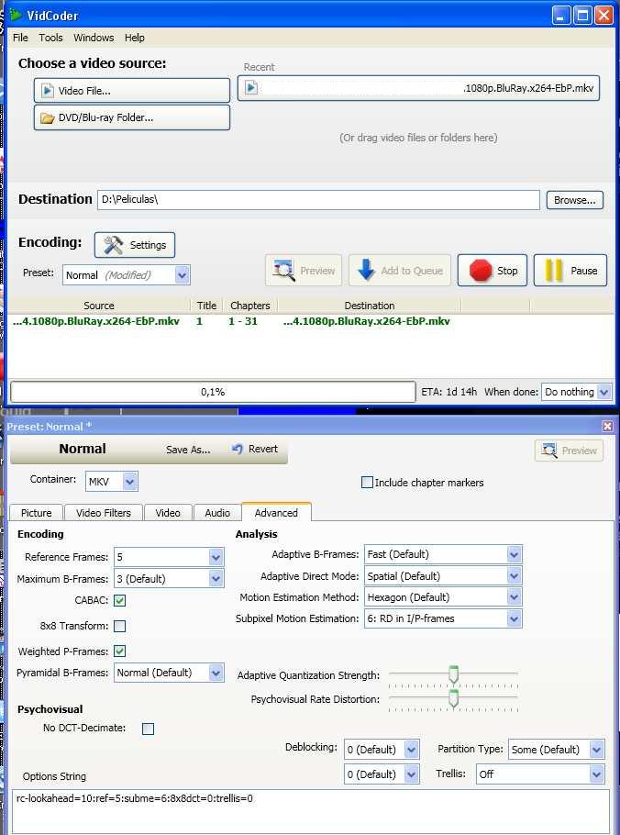Click Browse... next to Destination
Viewport: 620px width, 835px height.
(575, 200)
